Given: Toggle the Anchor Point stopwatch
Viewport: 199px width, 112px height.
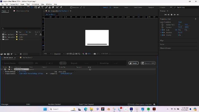Looking at the screenshot, I should 162,25.
